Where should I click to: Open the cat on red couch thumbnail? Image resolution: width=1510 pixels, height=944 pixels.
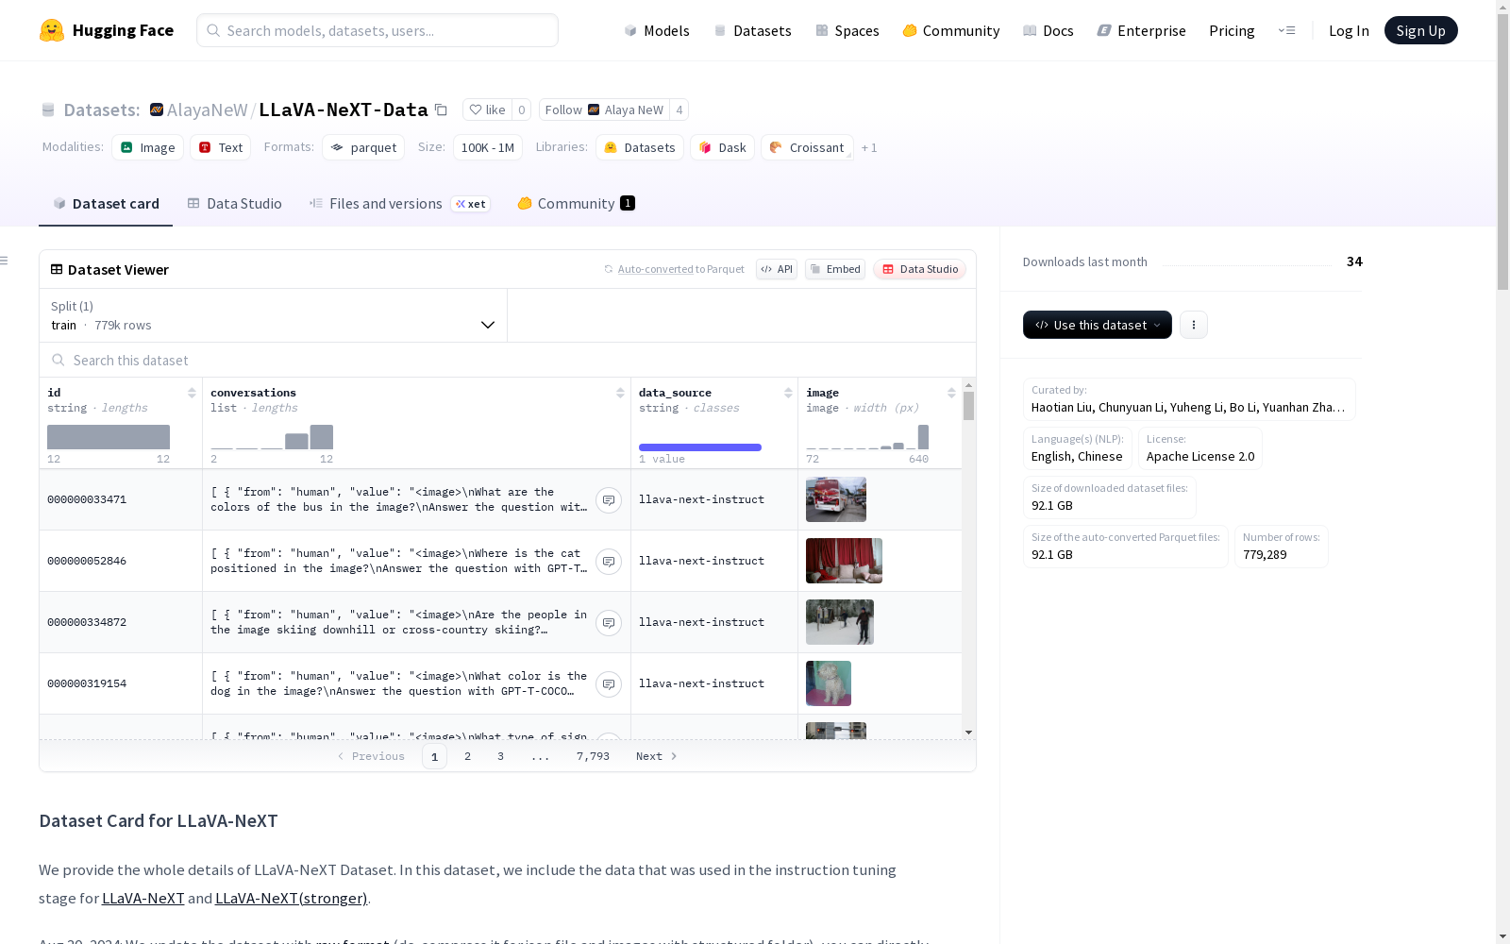(x=844, y=561)
